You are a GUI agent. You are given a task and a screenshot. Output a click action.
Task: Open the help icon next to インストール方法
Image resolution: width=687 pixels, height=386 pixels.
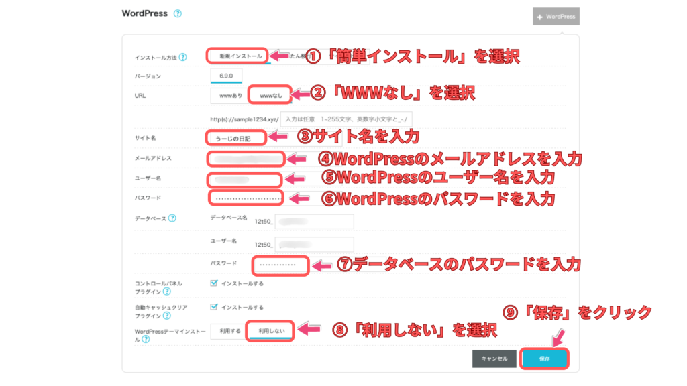(x=182, y=58)
